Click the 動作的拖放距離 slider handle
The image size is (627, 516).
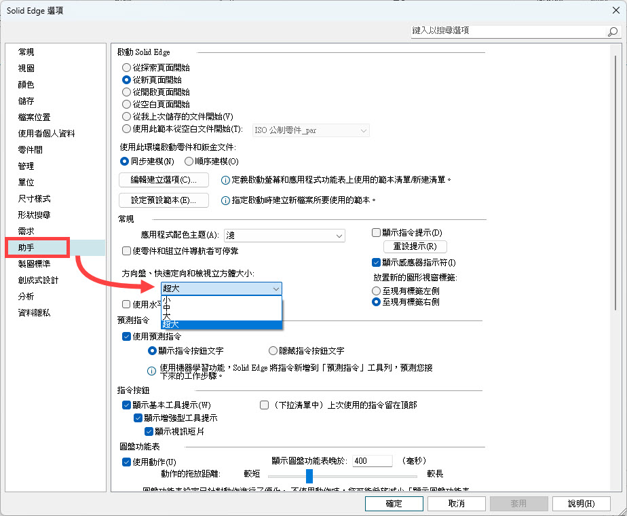[309, 475]
